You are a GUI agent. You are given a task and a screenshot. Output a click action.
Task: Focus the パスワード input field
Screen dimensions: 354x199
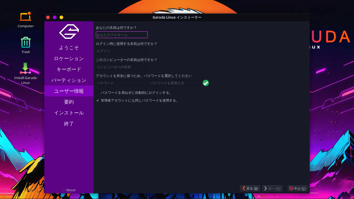[122, 83]
